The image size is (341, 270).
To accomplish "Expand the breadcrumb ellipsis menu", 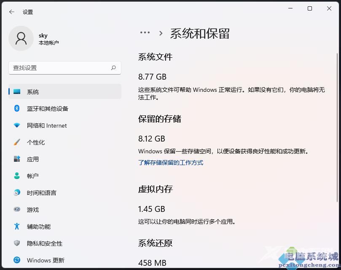I will (x=145, y=32).
